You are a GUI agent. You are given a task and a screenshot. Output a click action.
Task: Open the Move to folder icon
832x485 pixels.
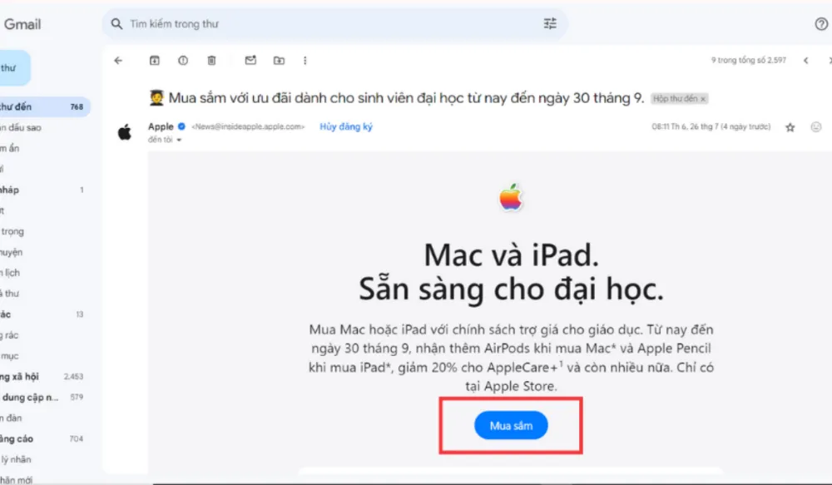pyautogui.click(x=279, y=61)
